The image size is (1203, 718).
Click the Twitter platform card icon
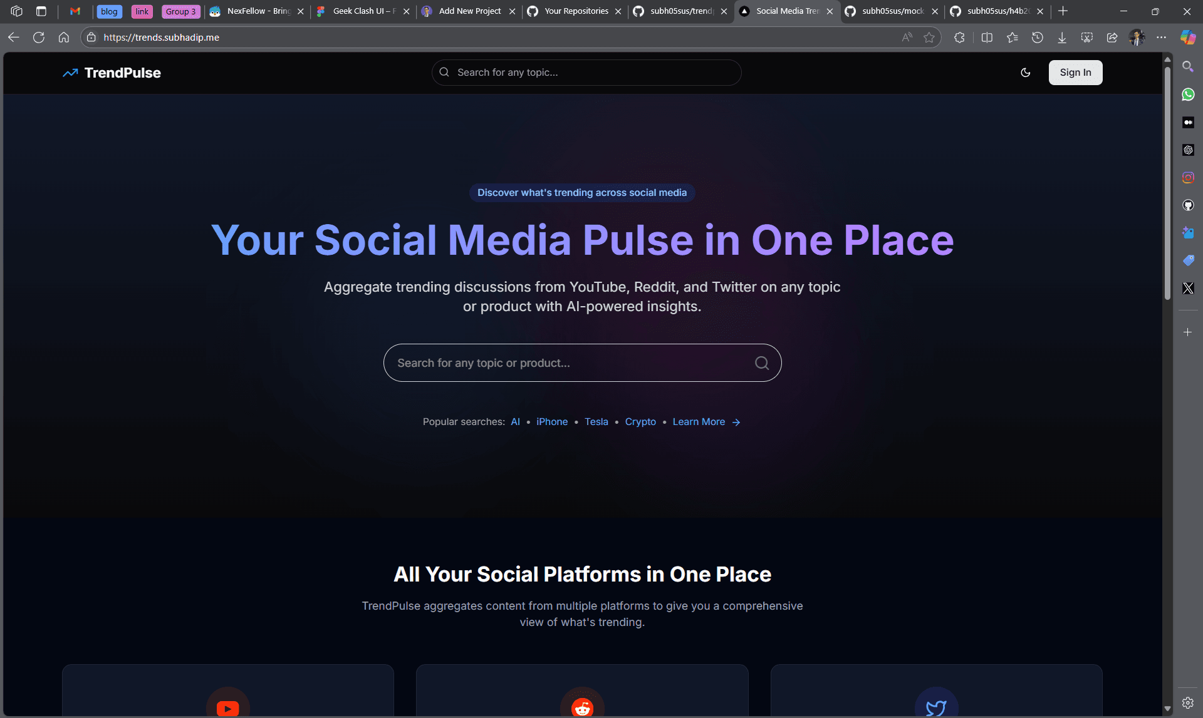(x=936, y=707)
